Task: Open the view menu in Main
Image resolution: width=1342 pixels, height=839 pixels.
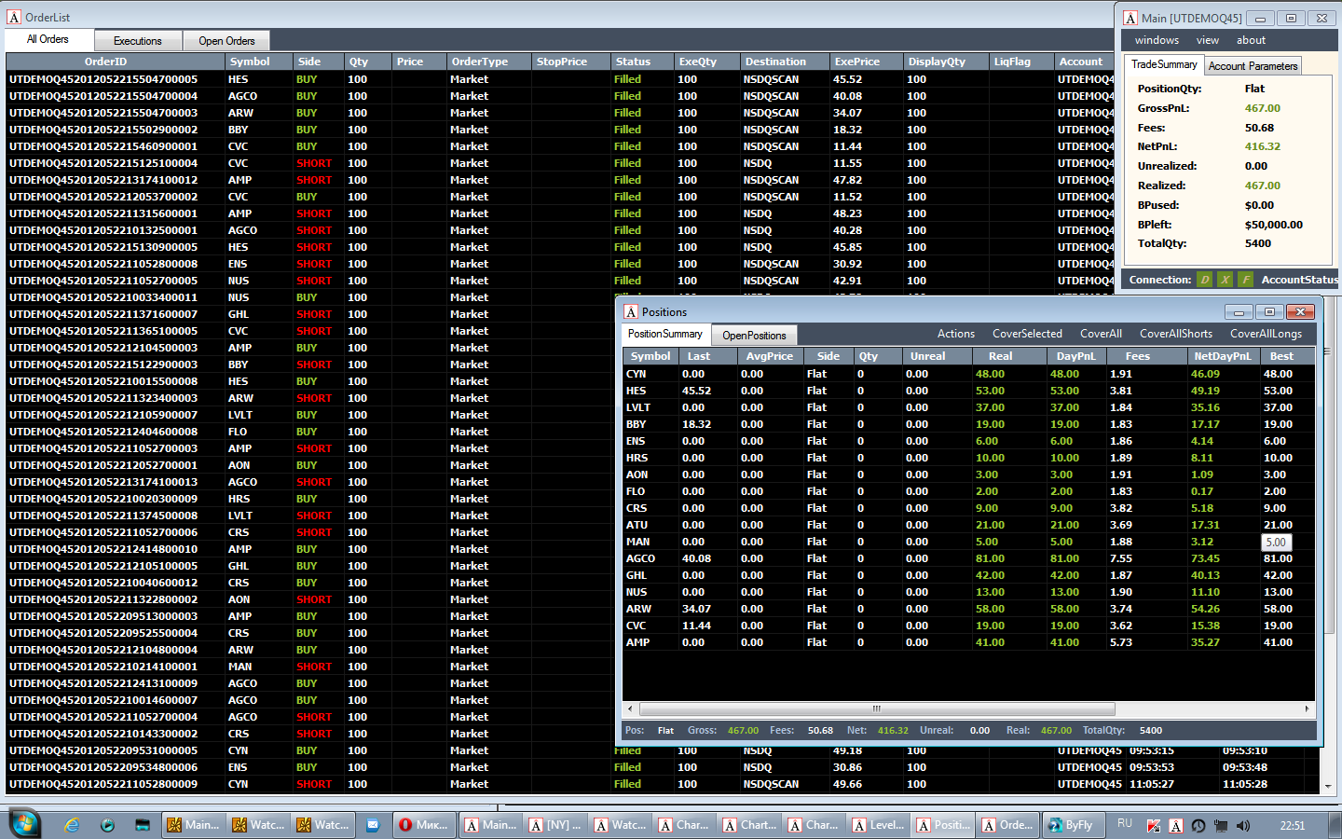Action: pos(1208,40)
